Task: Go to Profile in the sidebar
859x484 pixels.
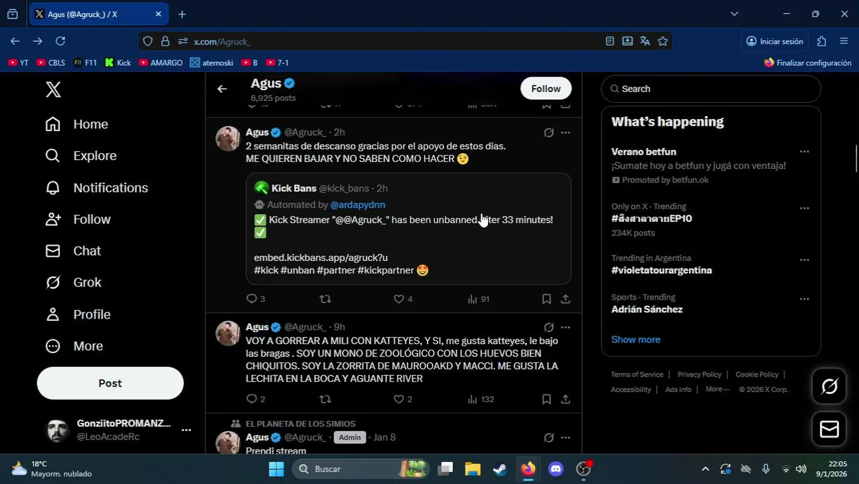Action: pos(77,315)
